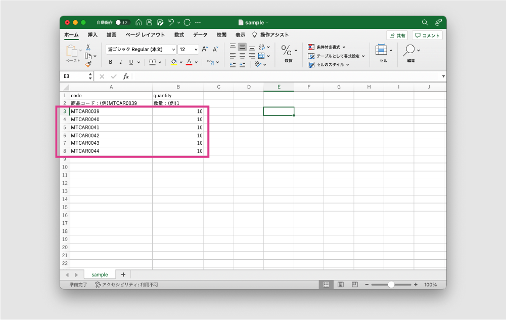Click the 共有 share button
This screenshot has height=320, width=506.
pyautogui.click(x=397, y=35)
